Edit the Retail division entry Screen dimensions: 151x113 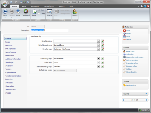coord(102,41)
